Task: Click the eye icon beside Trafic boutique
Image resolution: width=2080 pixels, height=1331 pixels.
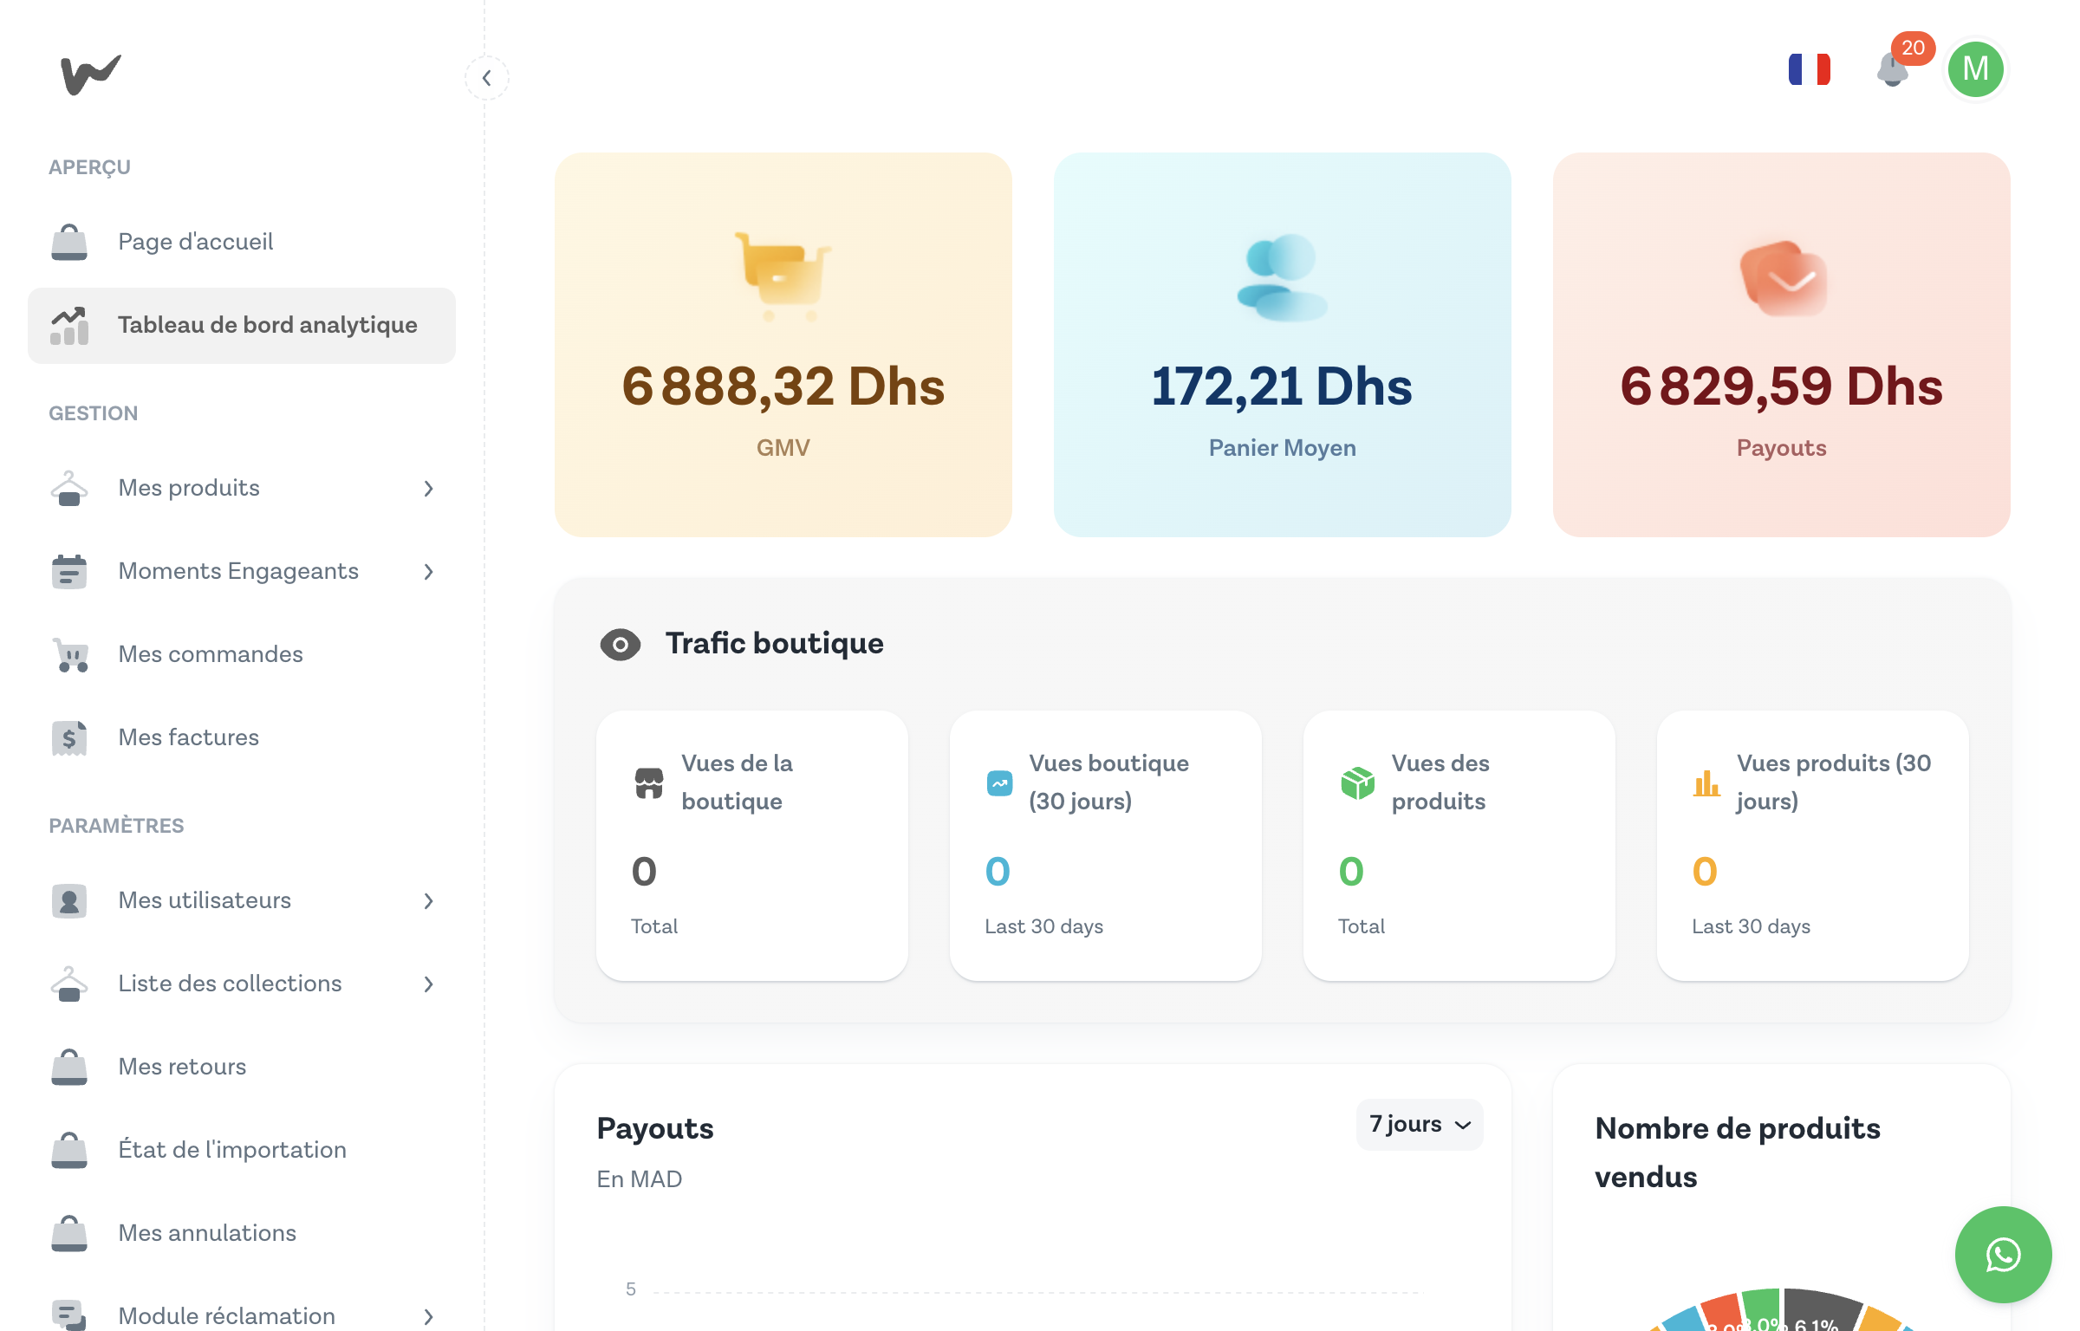Action: point(621,644)
